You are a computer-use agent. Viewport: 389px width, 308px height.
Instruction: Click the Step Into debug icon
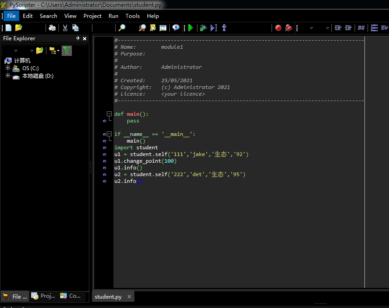click(x=224, y=28)
